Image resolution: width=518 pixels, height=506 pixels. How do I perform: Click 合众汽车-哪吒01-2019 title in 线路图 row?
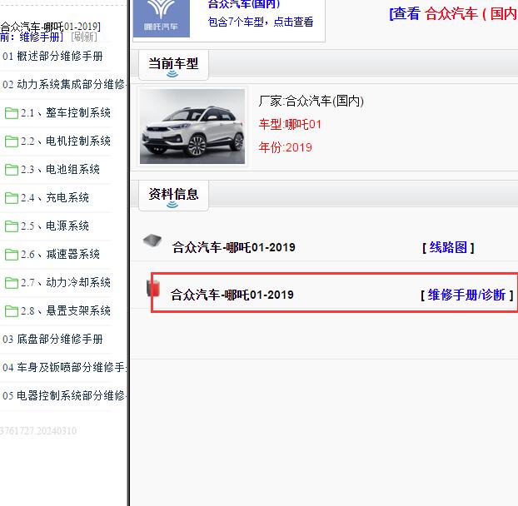pyautogui.click(x=233, y=247)
